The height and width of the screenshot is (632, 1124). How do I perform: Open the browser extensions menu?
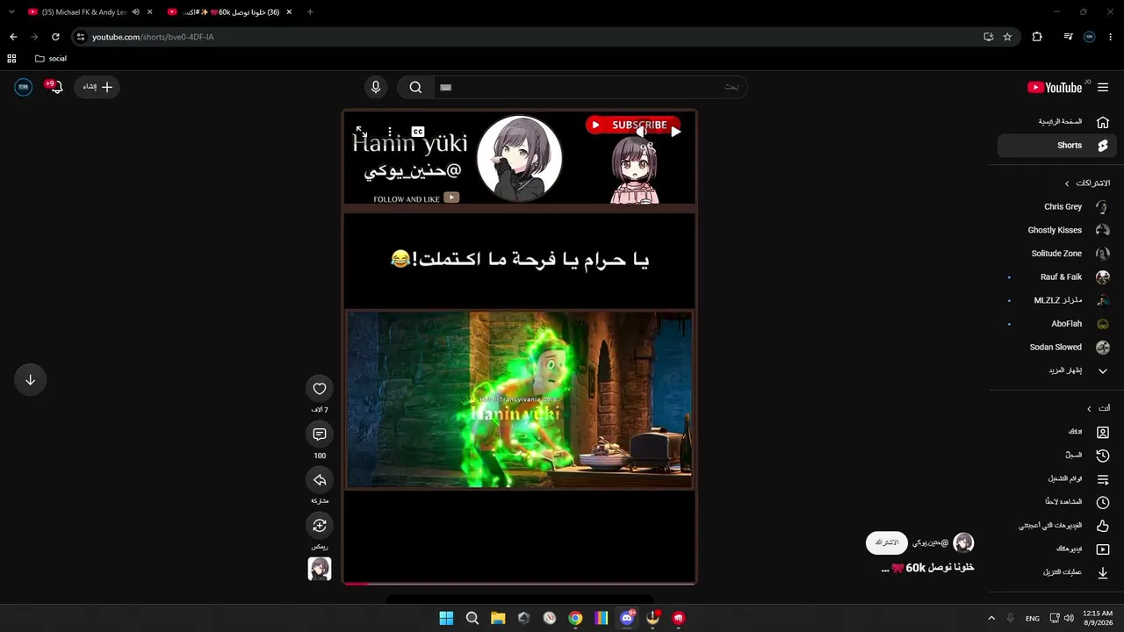point(1037,37)
